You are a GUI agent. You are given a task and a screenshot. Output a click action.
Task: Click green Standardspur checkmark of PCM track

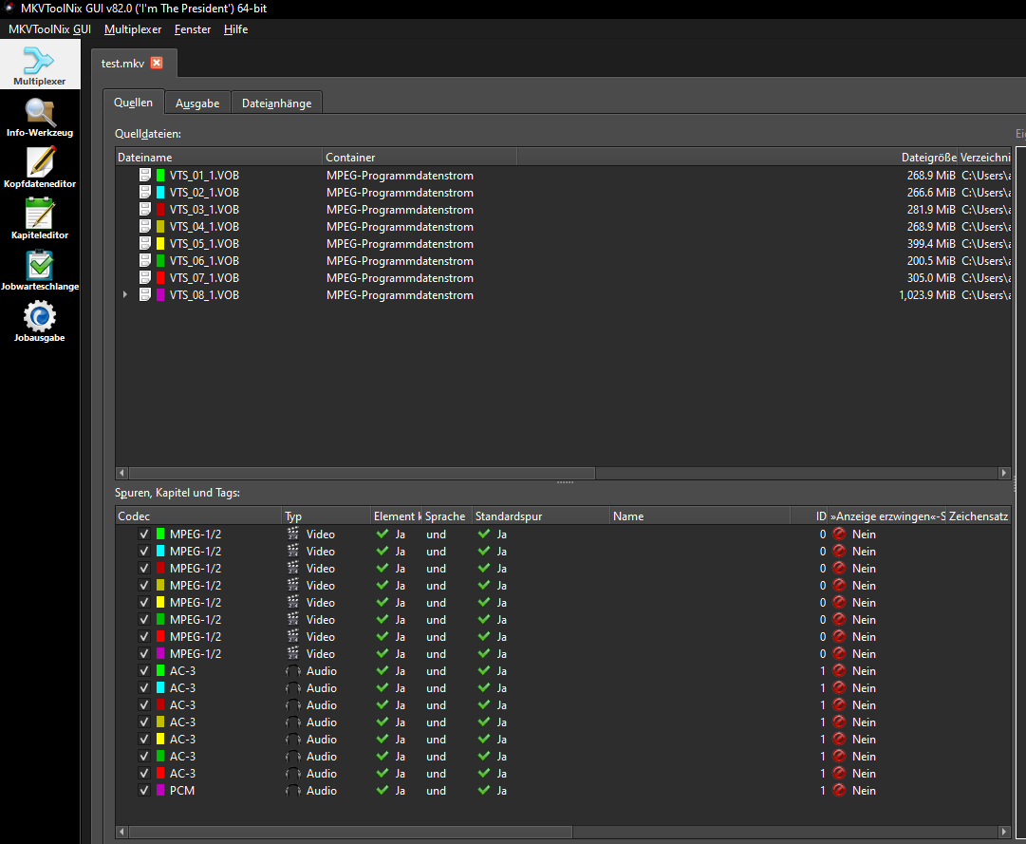coord(484,790)
